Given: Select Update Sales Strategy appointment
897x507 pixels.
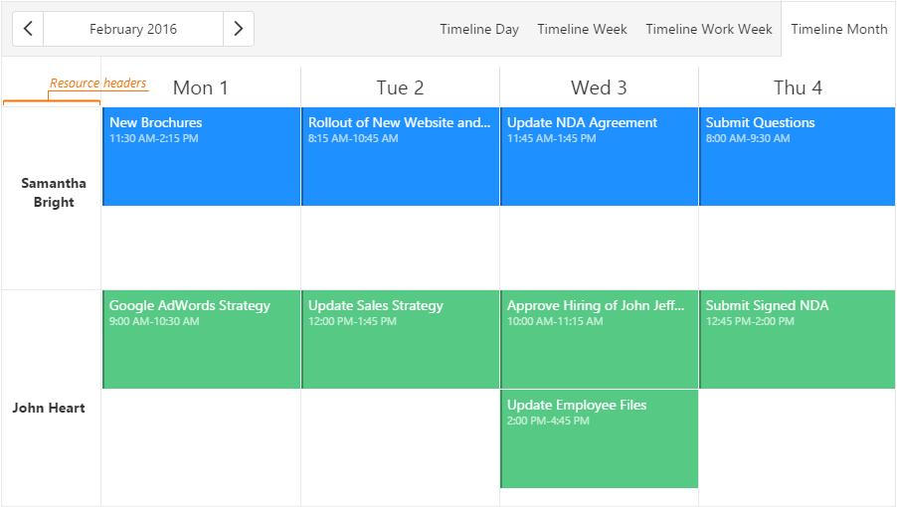Looking at the screenshot, I should 400,339.
